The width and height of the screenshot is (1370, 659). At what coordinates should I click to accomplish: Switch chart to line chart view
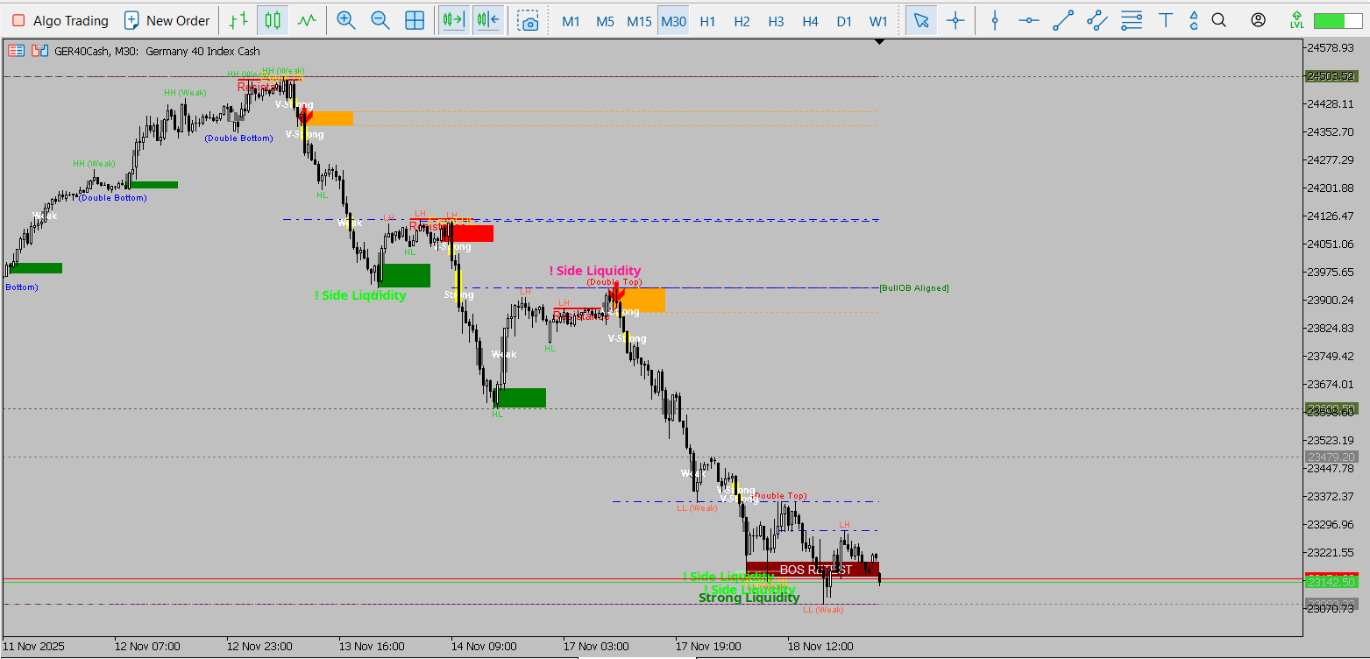point(306,20)
